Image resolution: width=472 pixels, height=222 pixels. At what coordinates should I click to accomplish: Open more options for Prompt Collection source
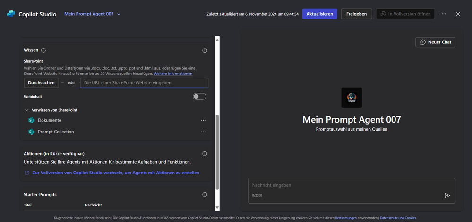(x=203, y=132)
